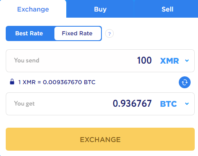Click the You send label
Viewport: 198px width, 156px height.
click(27, 60)
